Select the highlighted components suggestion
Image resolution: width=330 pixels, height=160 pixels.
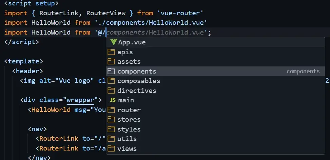click(137, 72)
